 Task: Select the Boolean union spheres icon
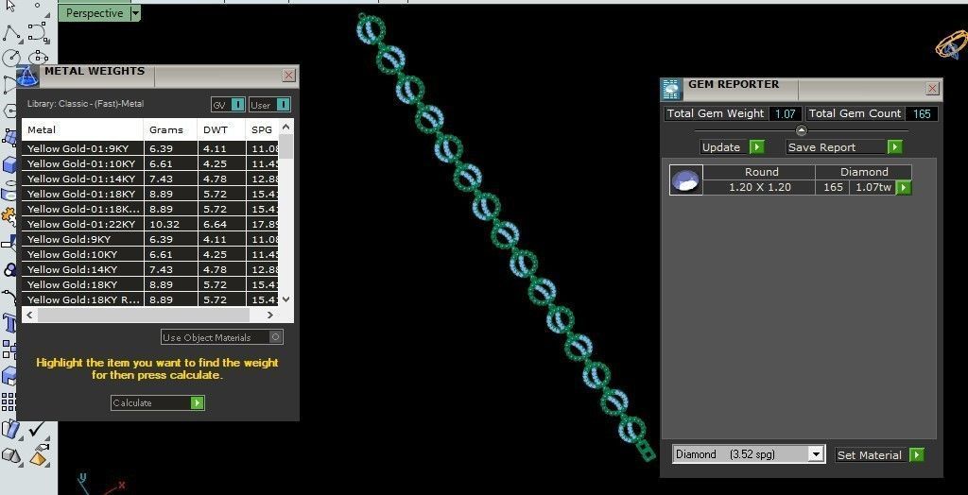(9, 270)
